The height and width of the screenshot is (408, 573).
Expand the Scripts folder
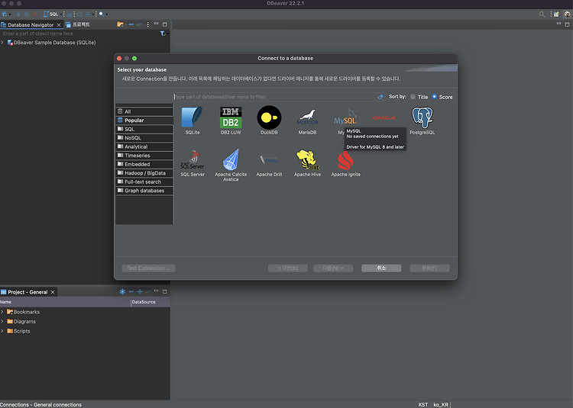click(x=2, y=331)
